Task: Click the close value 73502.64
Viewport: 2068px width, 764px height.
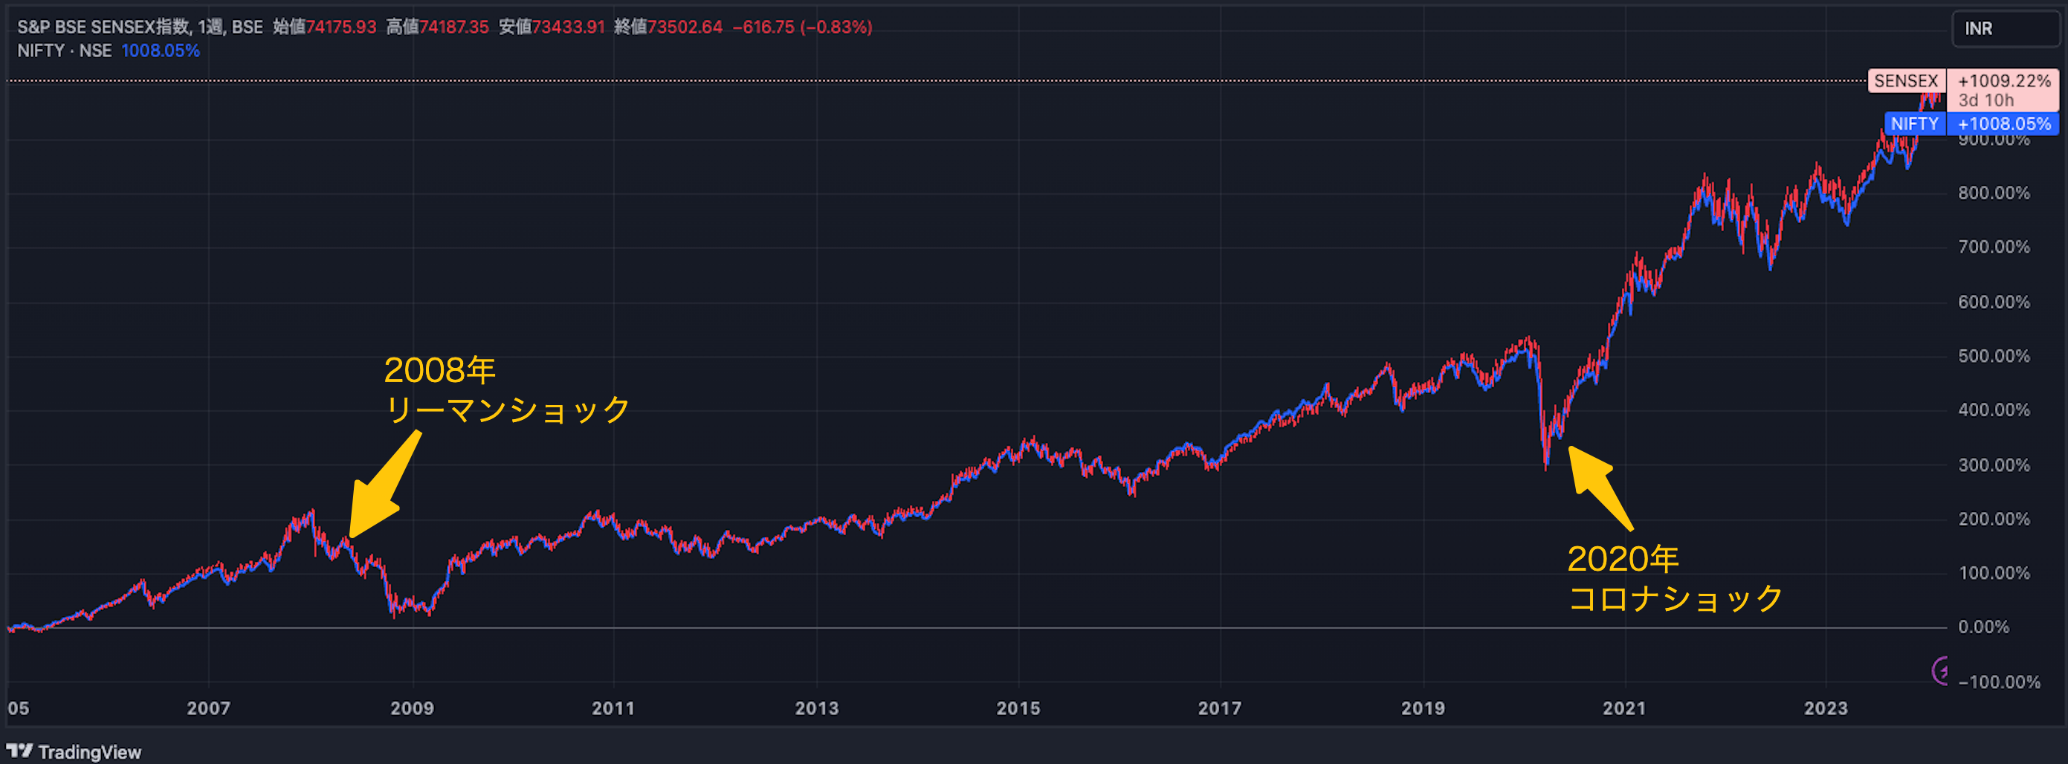Action: coord(685,27)
